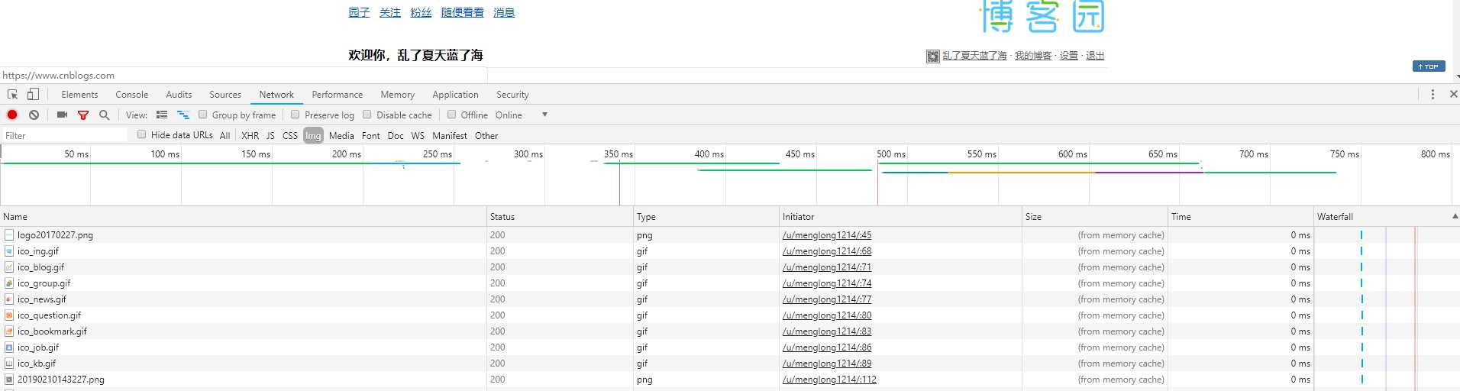Open the Application tab
This screenshot has height=391, width=1460.
tap(456, 95)
